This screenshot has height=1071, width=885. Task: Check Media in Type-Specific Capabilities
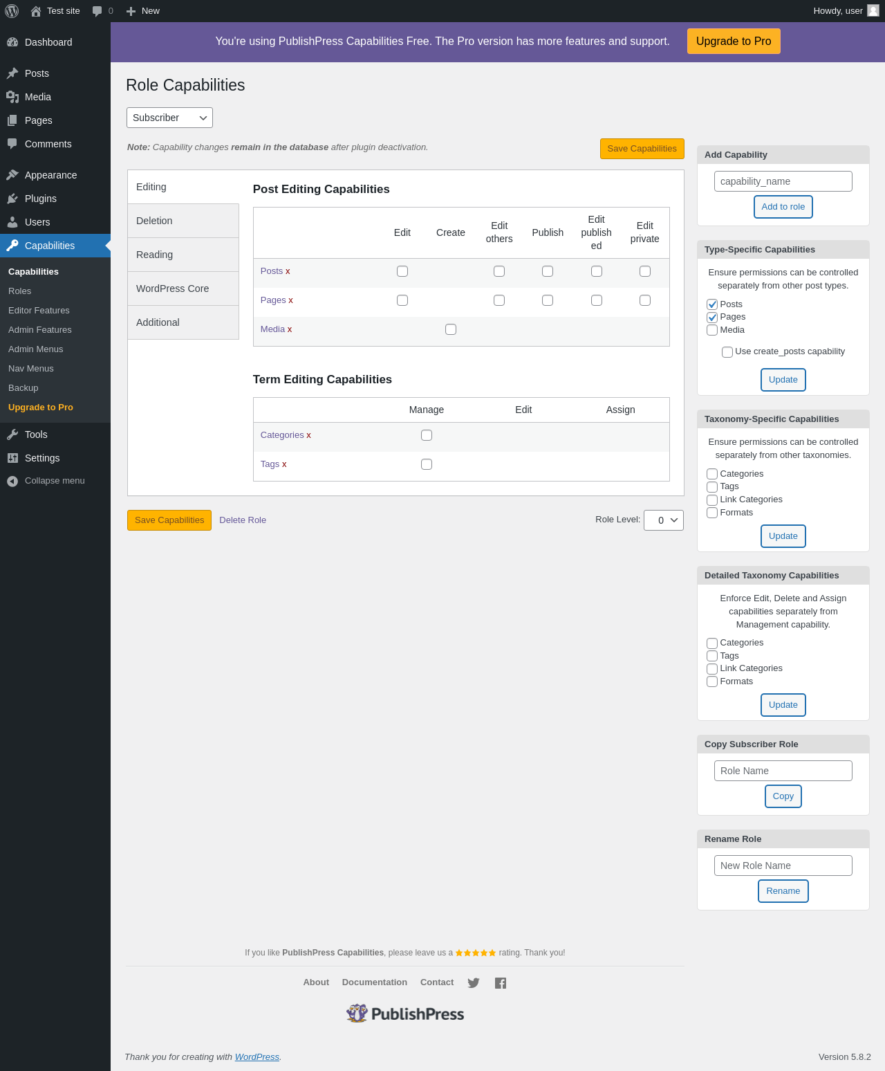pos(712,330)
